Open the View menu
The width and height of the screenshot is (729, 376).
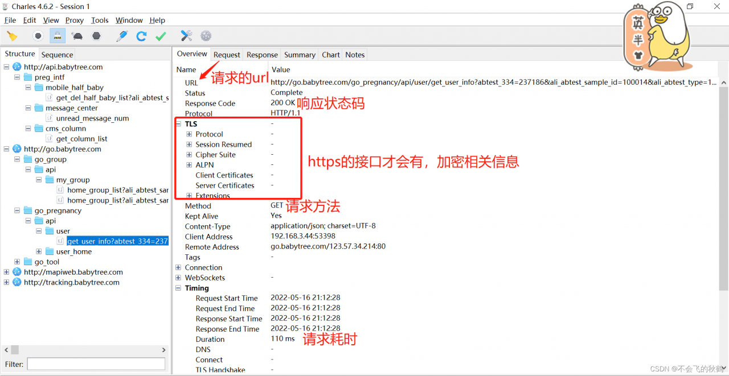[x=51, y=20]
